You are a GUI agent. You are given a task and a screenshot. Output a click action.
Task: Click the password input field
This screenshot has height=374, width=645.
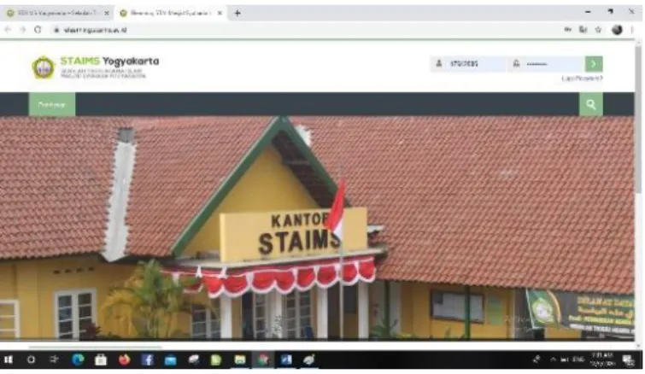pos(546,64)
